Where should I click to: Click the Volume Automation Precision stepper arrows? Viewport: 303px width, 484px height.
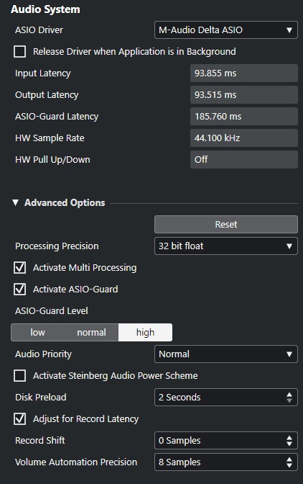pyautogui.click(x=289, y=462)
